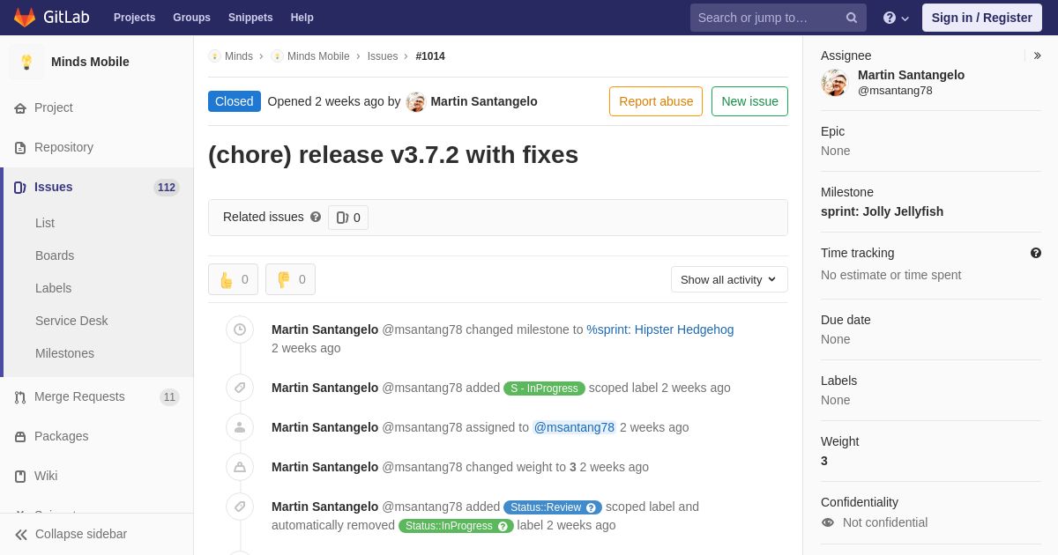The width and height of the screenshot is (1058, 555).
Task: Open the Help question-mark dropdown
Action: point(895,18)
